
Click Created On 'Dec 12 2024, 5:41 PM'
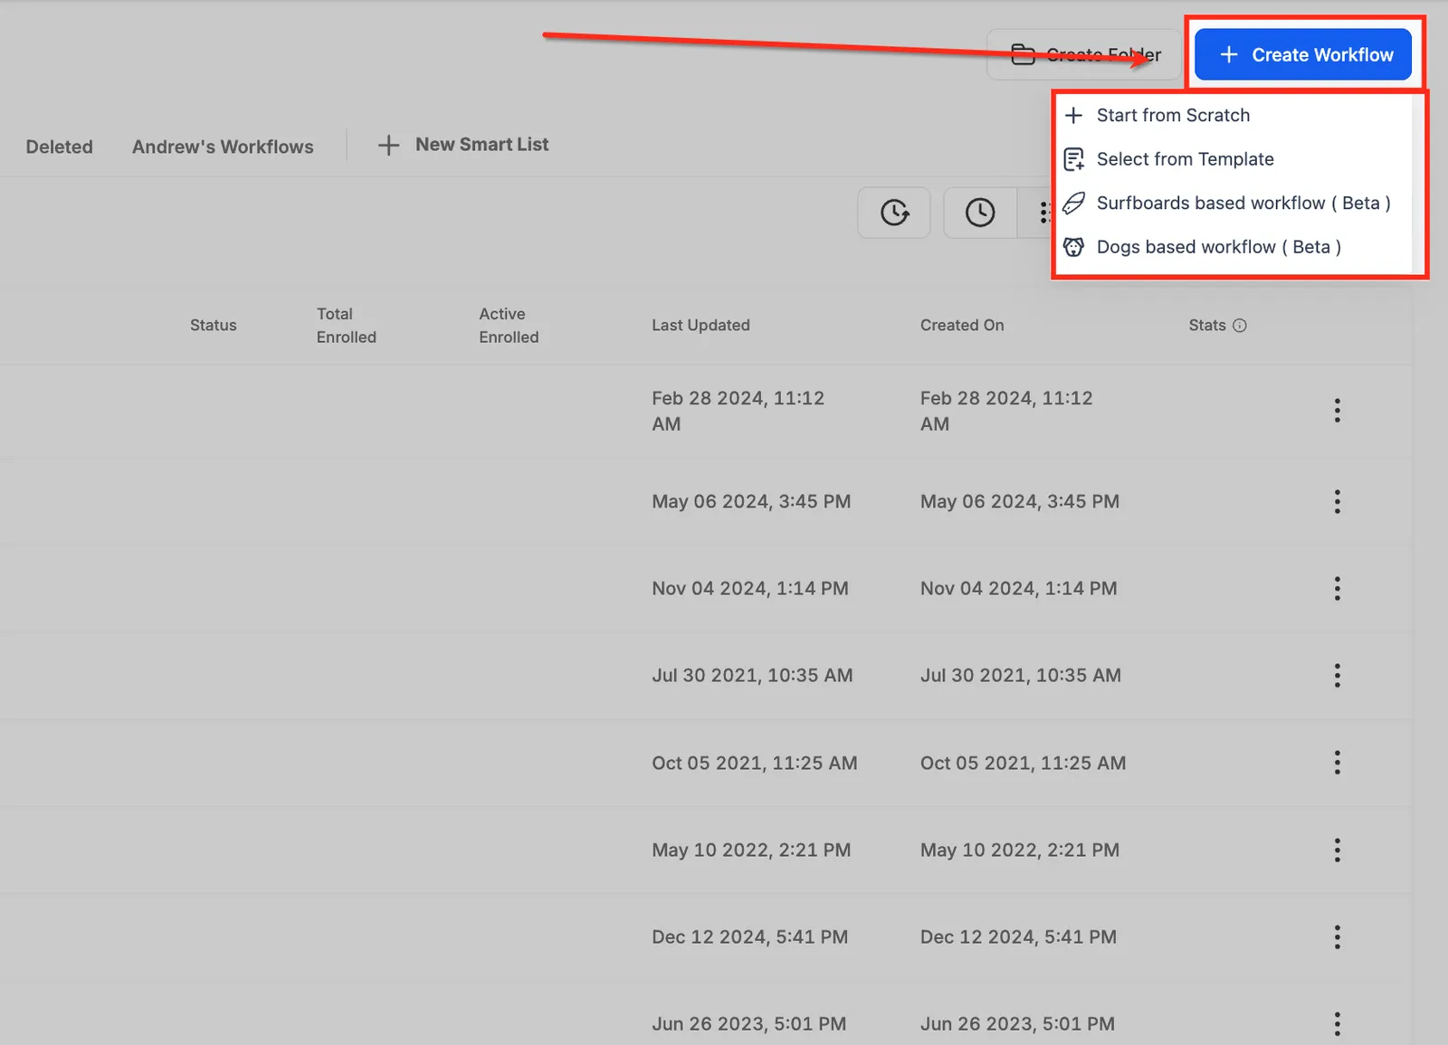(1019, 936)
